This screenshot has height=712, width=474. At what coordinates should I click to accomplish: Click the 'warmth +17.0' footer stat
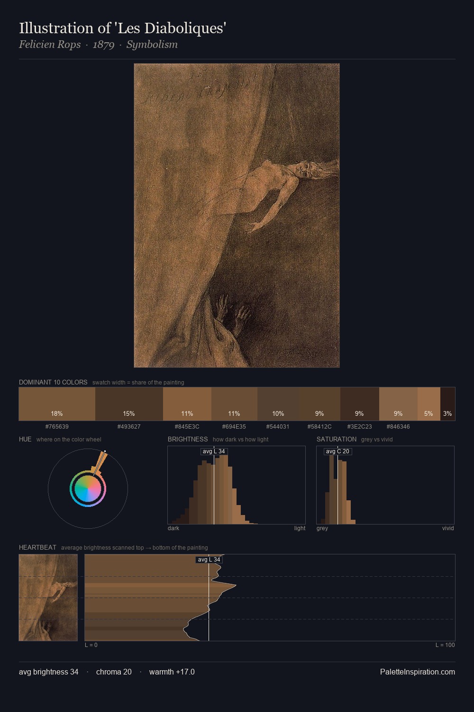pos(172,672)
